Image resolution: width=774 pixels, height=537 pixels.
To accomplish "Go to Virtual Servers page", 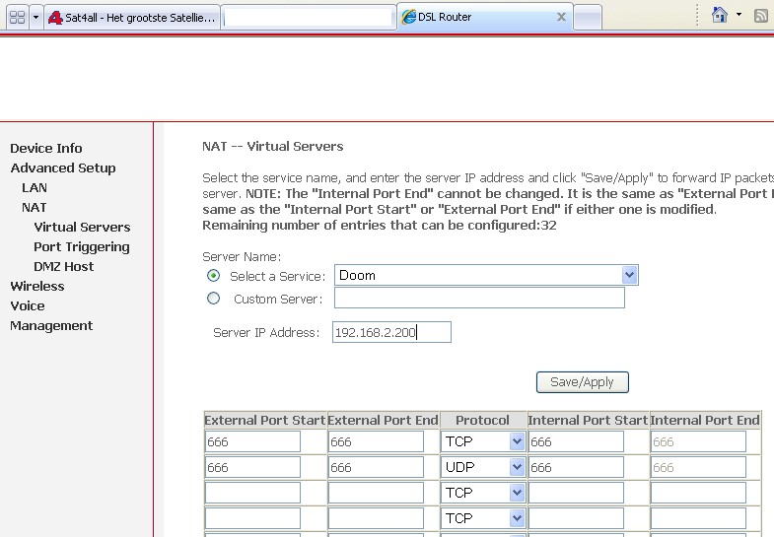I will [x=82, y=227].
